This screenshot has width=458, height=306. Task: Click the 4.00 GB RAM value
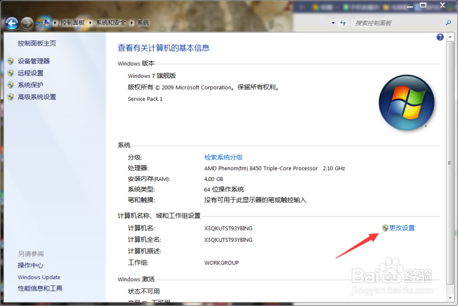[213, 179]
